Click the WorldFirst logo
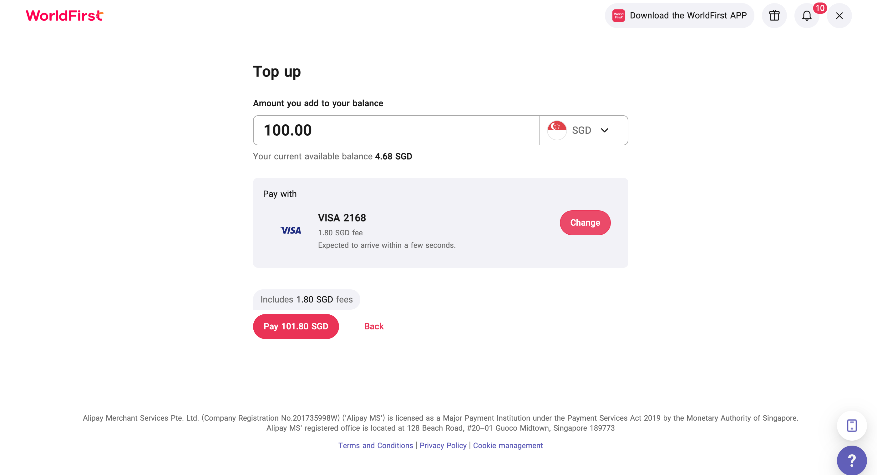877x475 pixels. click(64, 16)
